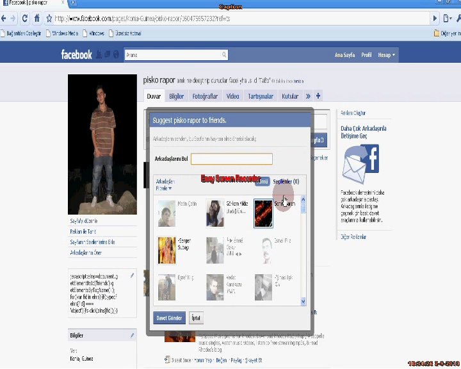The width and height of the screenshot is (461, 369).
Task: Click friend list scrollbar down arrow
Action: tap(303, 301)
